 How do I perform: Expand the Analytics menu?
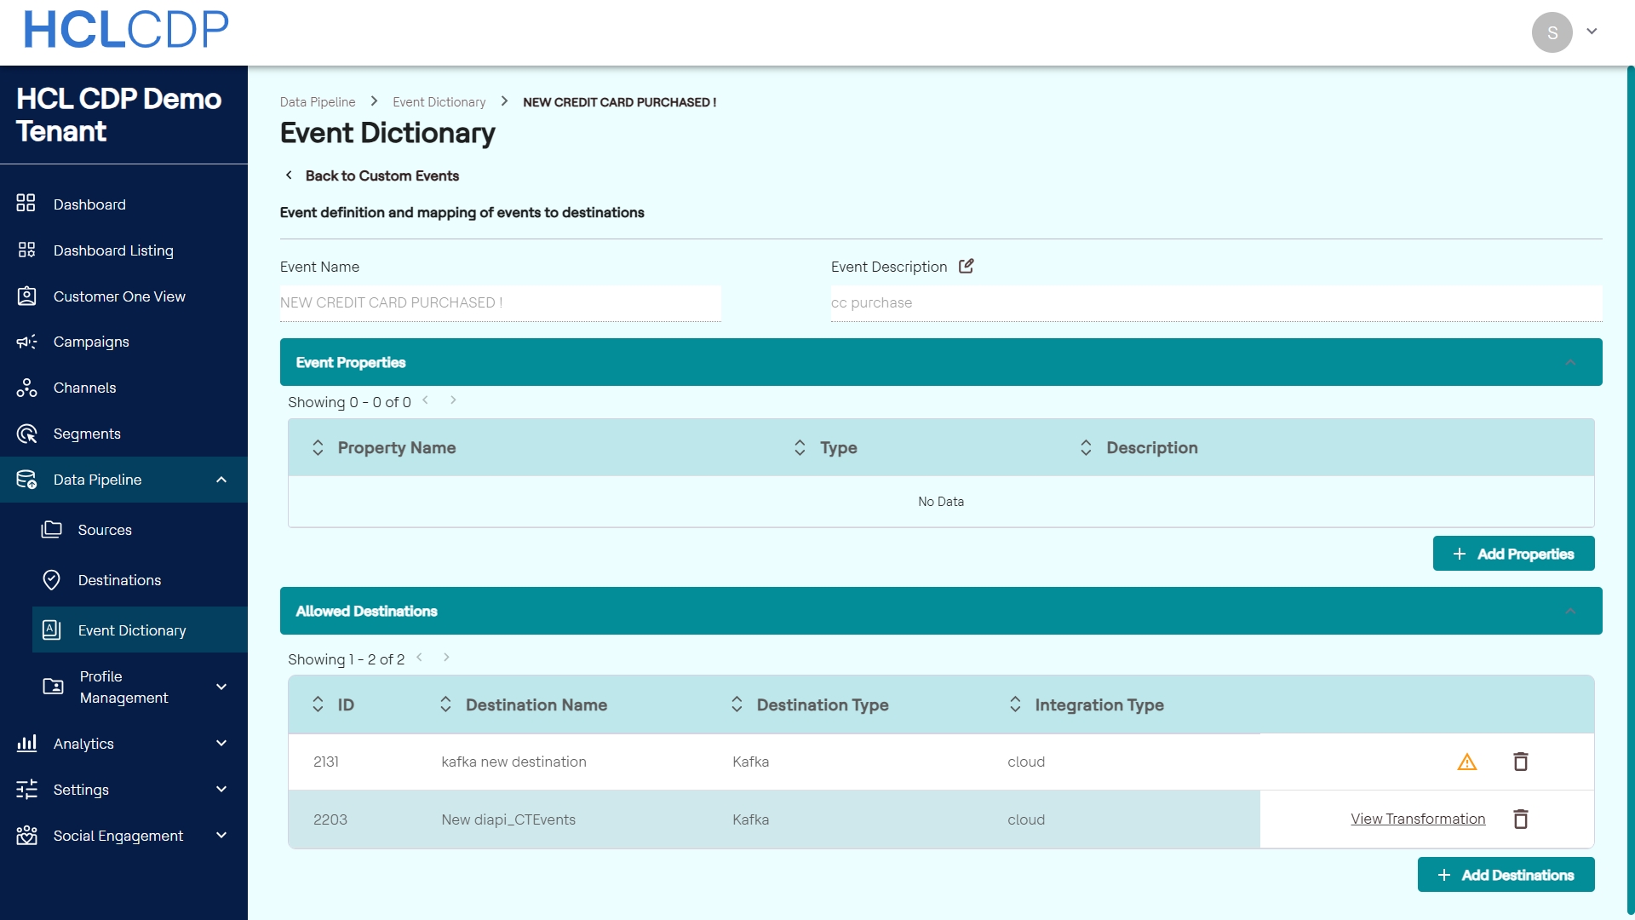coord(221,744)
